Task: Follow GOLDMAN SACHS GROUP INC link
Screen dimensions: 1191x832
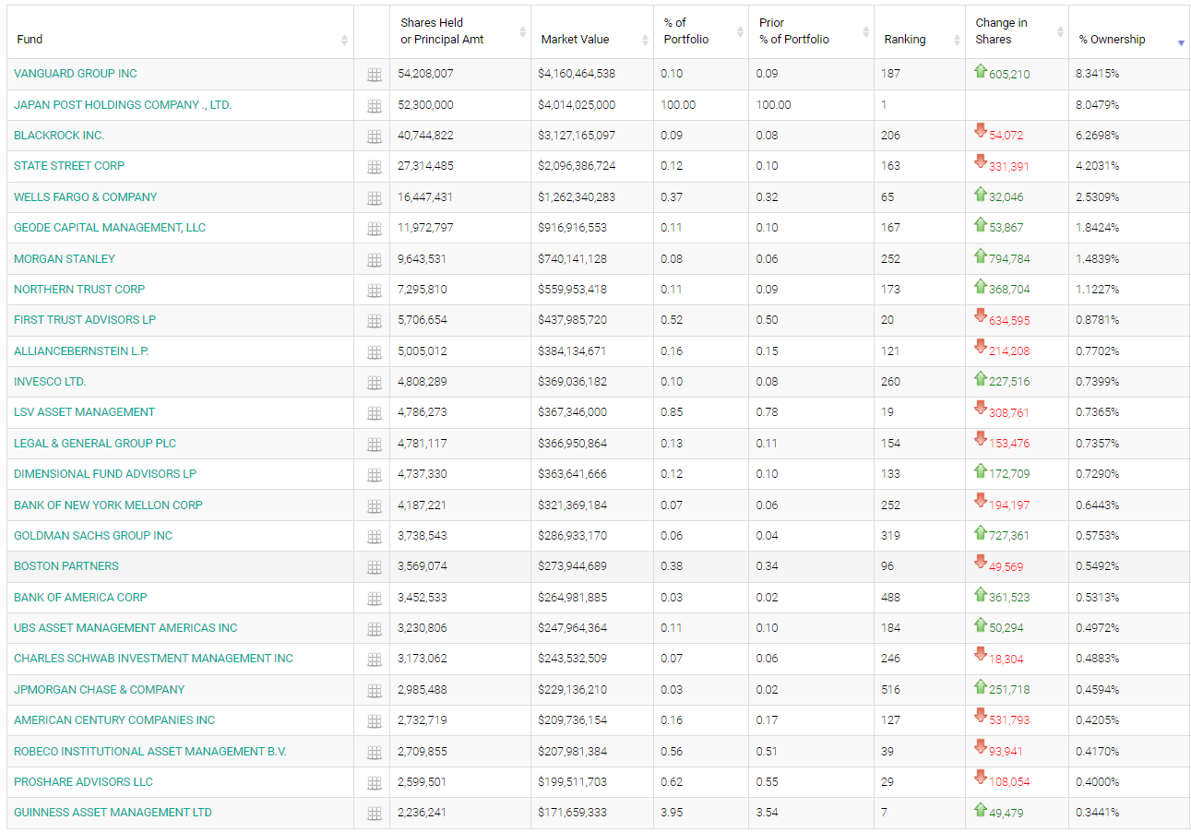Action: point(93,536)
